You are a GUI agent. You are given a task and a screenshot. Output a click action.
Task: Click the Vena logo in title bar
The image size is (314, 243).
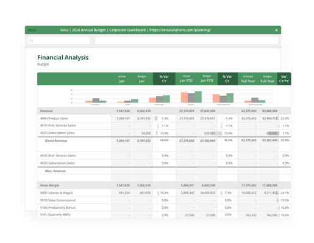(32, 30)
